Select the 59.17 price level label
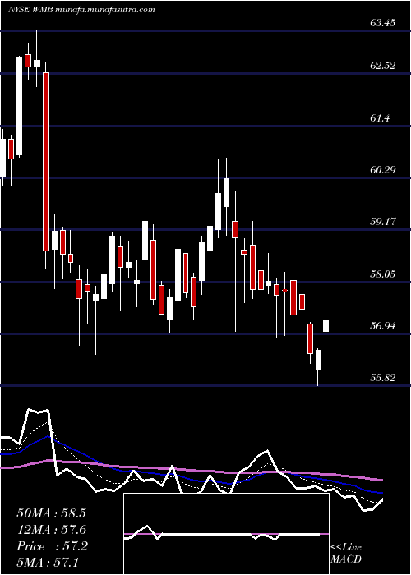This screenshot has width=411, height=575. click(x=382, y=222)
